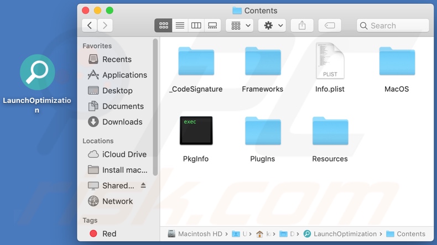The width and height of the screenshot is (437, 245).
Task: Click the Tags section header
Action: pos(90,220)
